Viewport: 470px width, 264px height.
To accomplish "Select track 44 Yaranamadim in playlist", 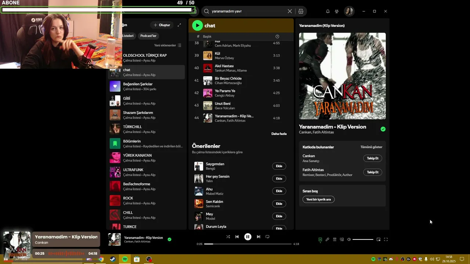I will coord(241,118).
